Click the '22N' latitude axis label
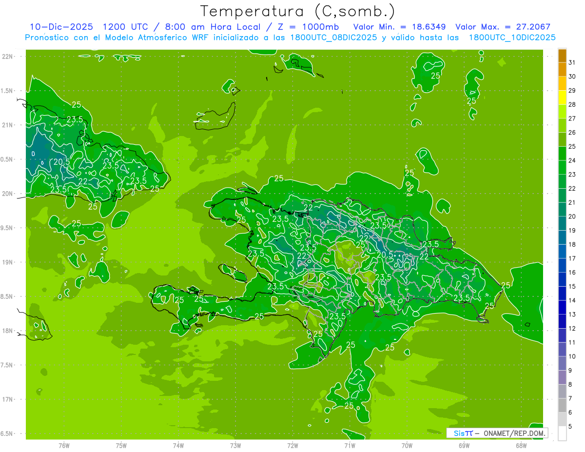The width and height of the screenshot is (585, 452). point(7,57)
